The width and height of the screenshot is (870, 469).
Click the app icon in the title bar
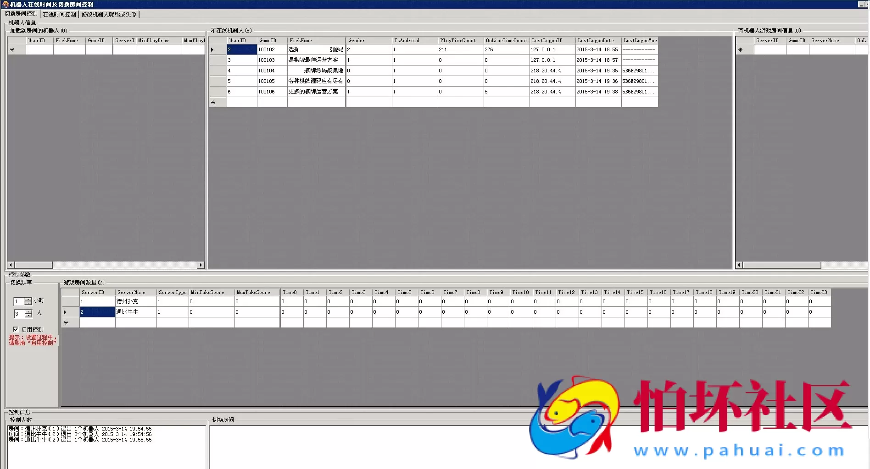5,4
